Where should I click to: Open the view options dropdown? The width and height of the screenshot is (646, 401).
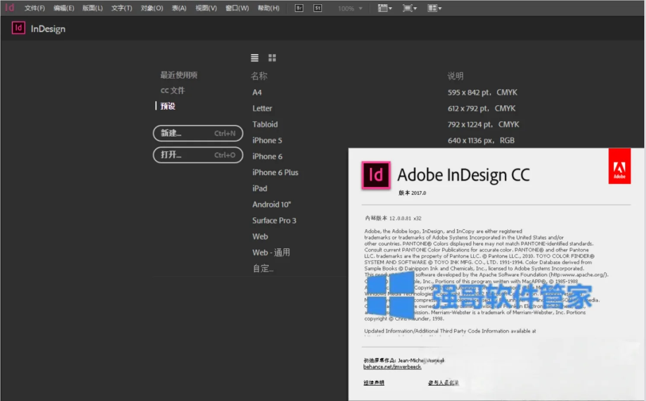(x=385, y=8)
